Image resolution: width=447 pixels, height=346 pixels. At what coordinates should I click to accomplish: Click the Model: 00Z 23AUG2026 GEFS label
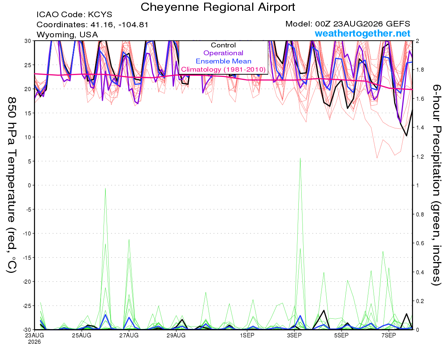pos(348,24)
